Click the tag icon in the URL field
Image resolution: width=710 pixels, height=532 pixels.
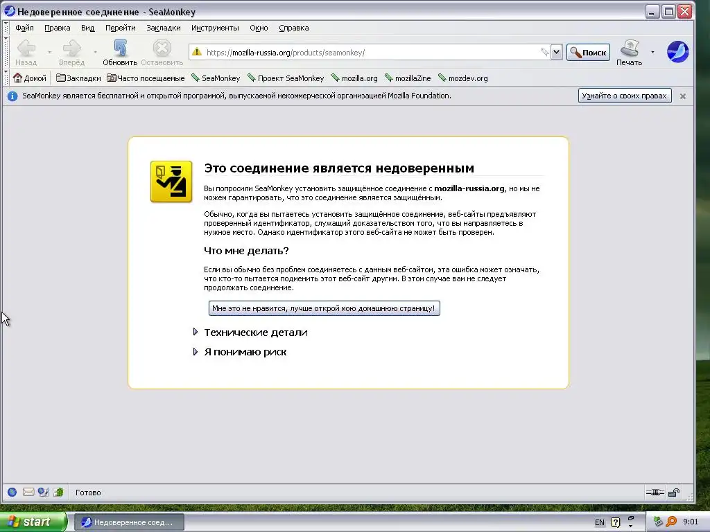point(544,52)
